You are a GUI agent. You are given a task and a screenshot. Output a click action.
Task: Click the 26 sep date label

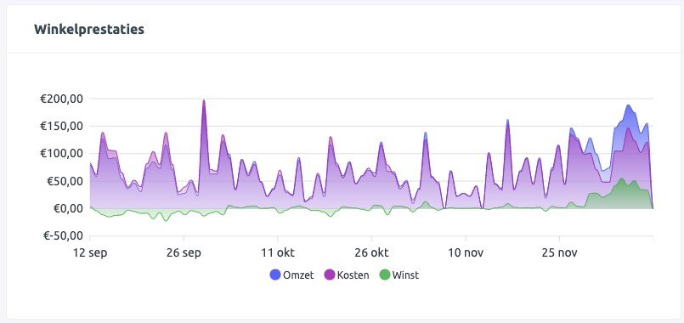pyautogui.click(x=184, y=253)
